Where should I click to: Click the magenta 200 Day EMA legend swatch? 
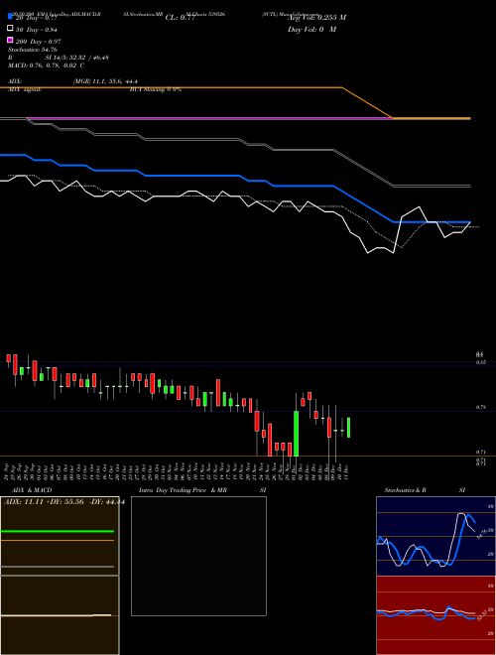click(11, 40)
